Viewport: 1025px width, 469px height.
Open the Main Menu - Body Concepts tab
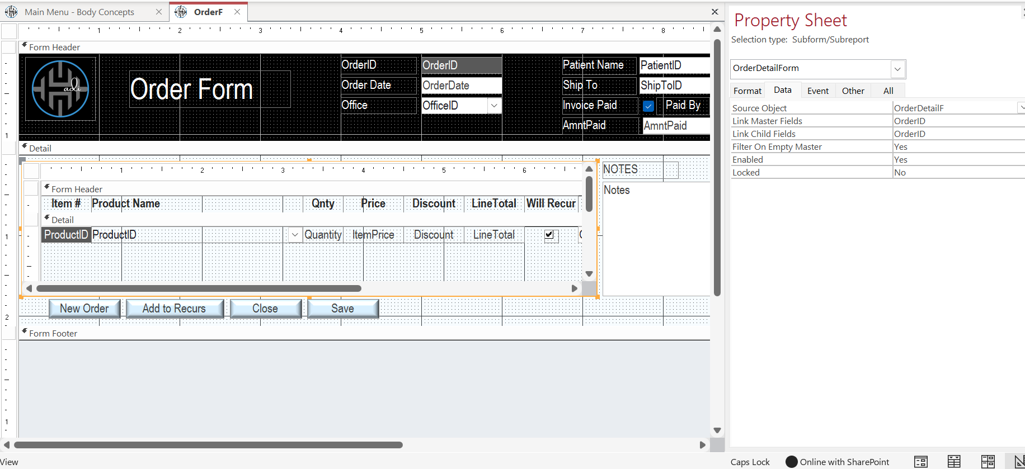point(79,12)
